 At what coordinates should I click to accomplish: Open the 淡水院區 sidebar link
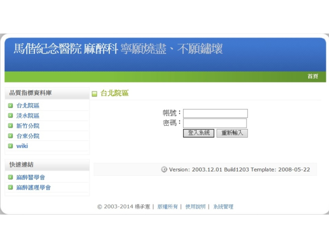pyautogui.click(x=28, y=115)
